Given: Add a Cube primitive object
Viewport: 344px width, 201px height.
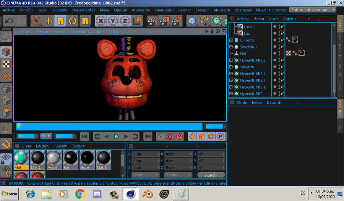Looking at the screenshot, I should 192,21.
